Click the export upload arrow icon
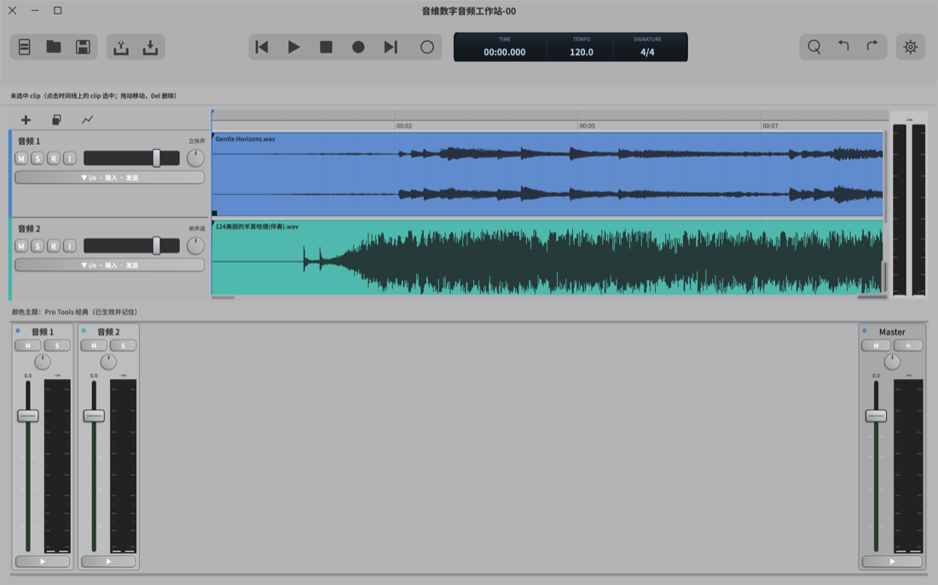The height and width of the screenshot is (585, 938). tap(121, 47)
